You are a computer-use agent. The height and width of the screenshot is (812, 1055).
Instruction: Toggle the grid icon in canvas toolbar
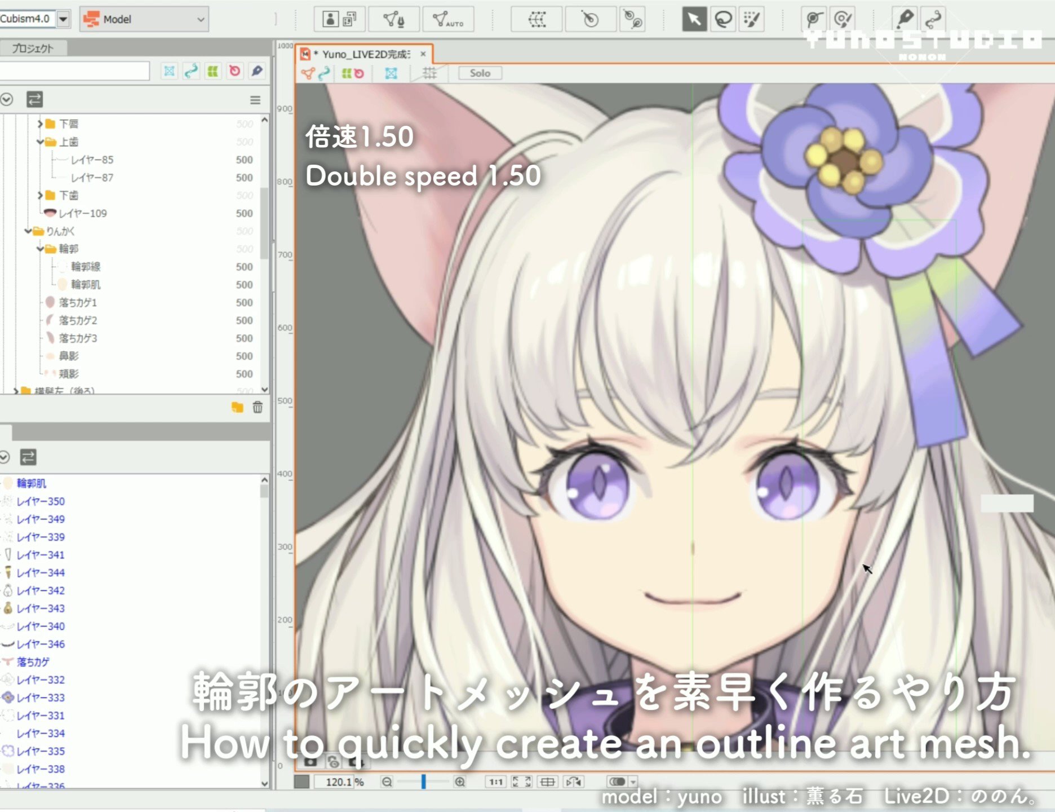pyautogui.click(x=429, y=73)
